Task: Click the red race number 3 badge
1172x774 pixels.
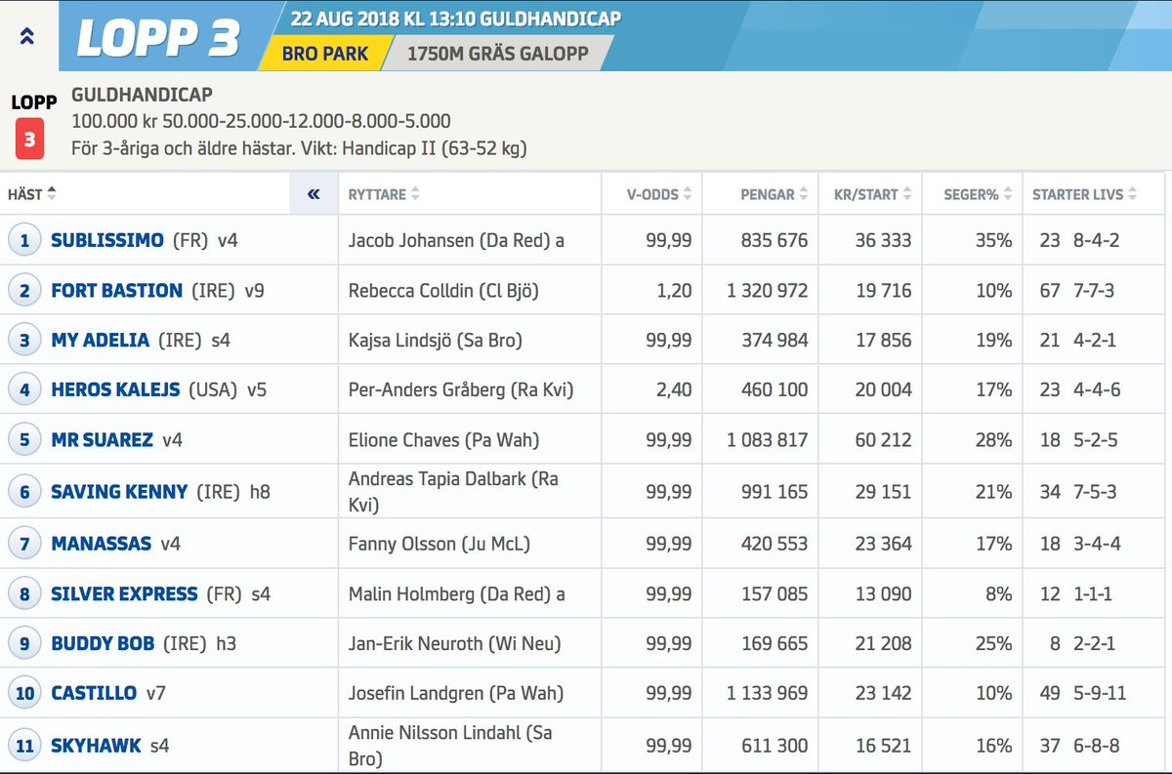Action: click(30, 139)
